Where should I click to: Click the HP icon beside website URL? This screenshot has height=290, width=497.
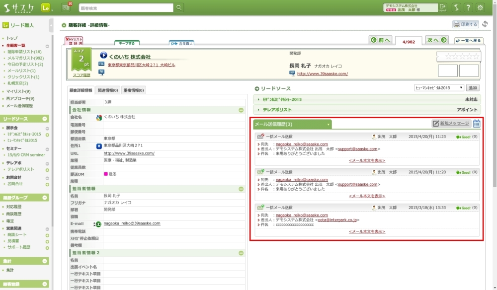pos(292,73)
